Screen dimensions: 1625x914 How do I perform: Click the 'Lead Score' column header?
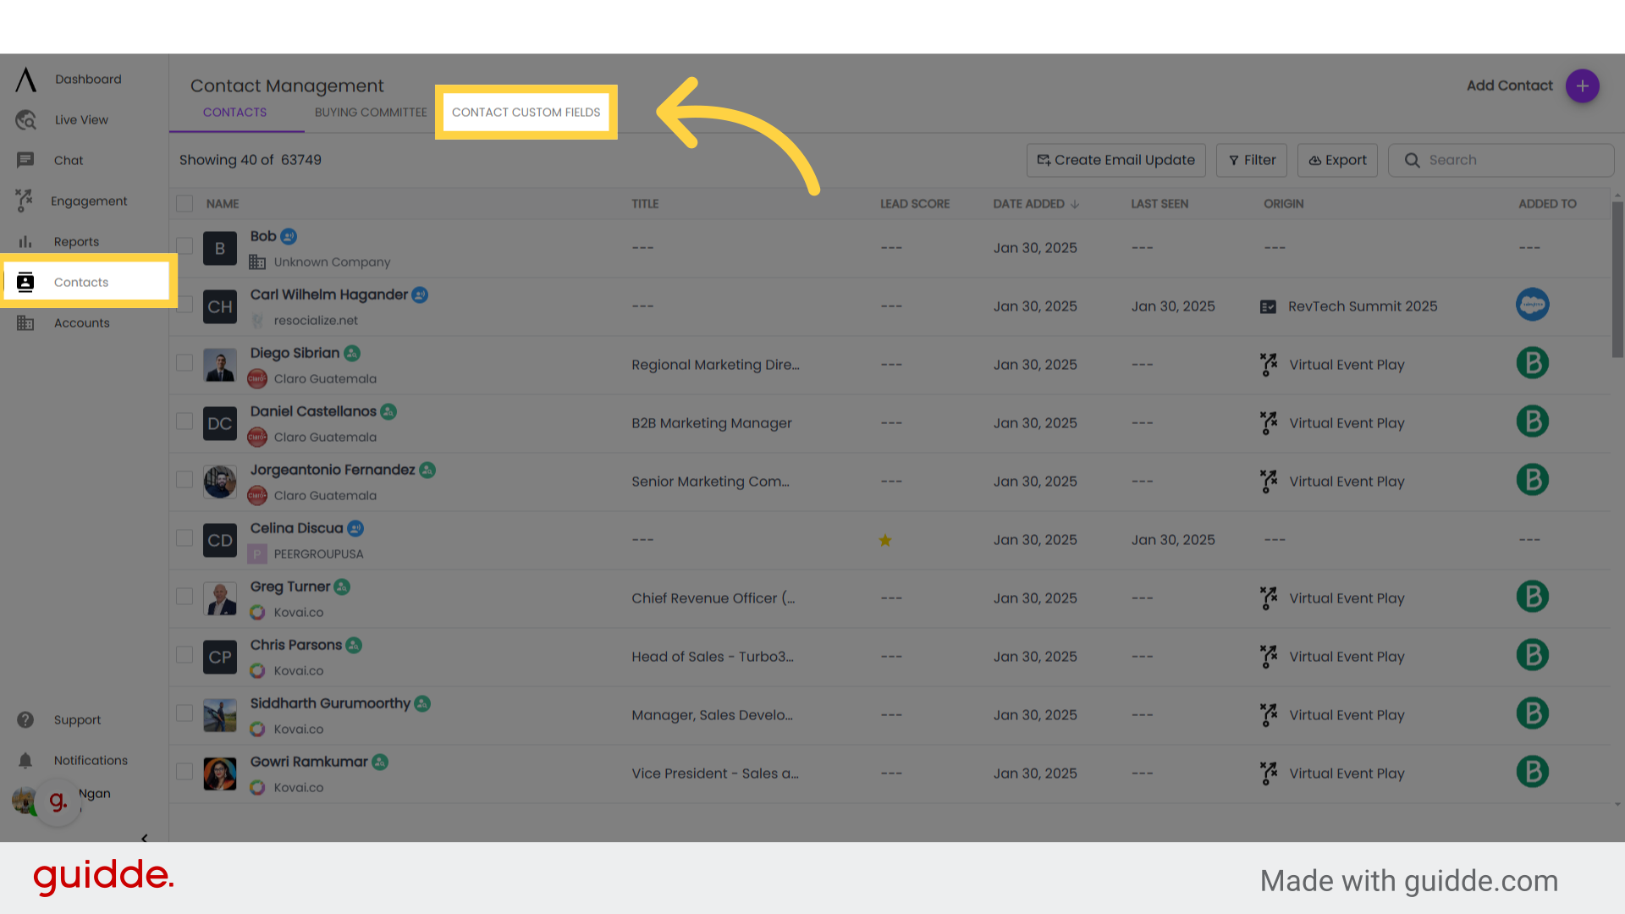click(915, 204)
